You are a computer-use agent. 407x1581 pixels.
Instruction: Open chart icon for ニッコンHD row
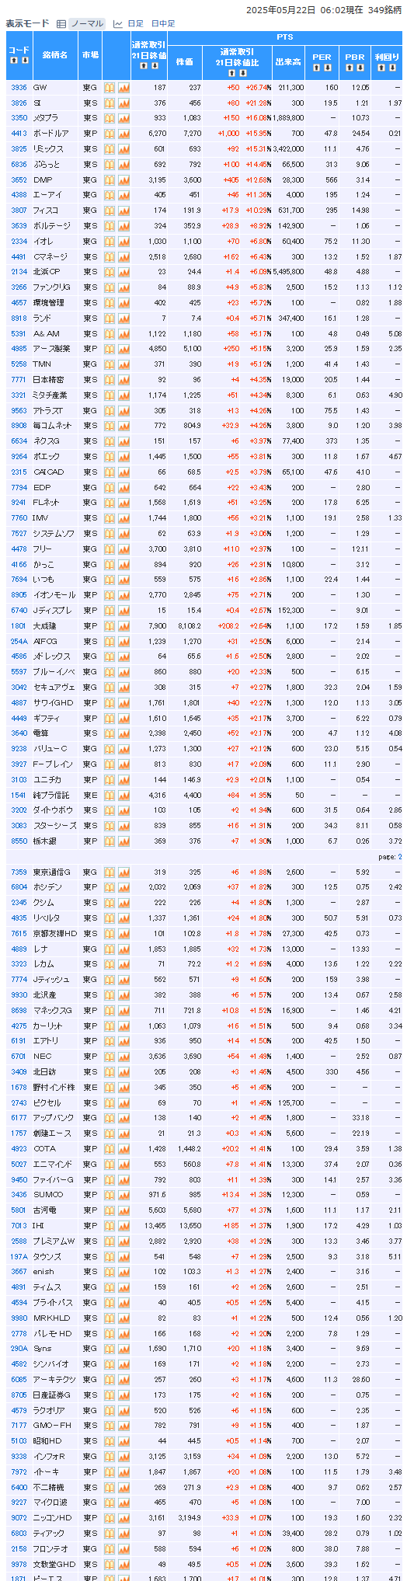[x=123, y=1518]
